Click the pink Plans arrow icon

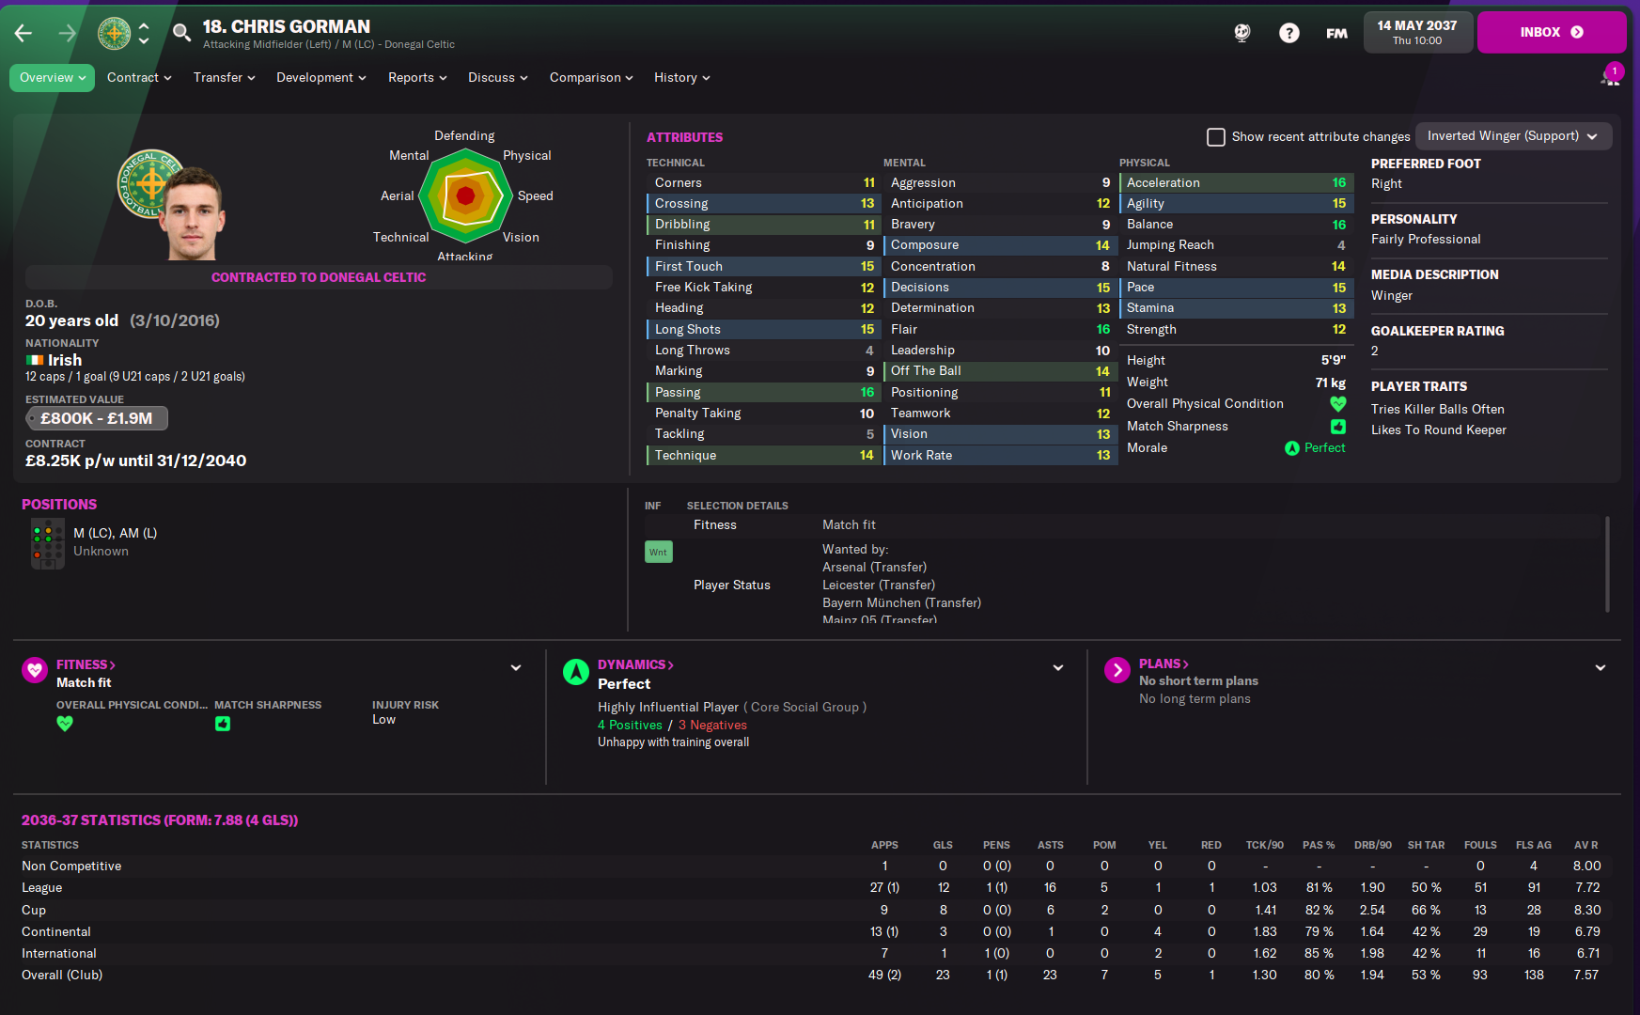click(1117, 670)
